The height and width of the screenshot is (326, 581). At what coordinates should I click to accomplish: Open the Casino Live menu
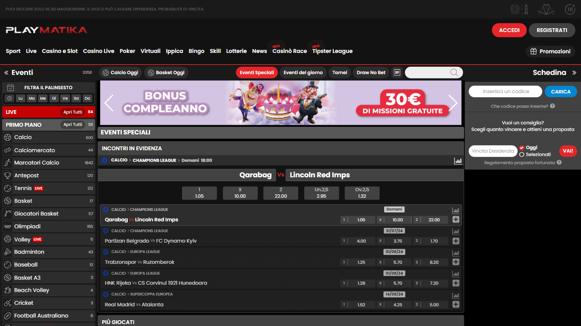[98, 51]
